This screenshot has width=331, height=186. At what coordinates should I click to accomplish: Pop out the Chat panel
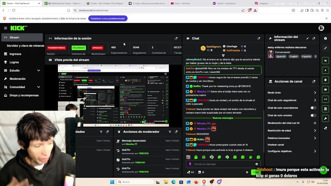[259, 38]
